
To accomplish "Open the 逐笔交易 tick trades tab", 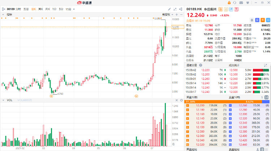I will [192, 65].
